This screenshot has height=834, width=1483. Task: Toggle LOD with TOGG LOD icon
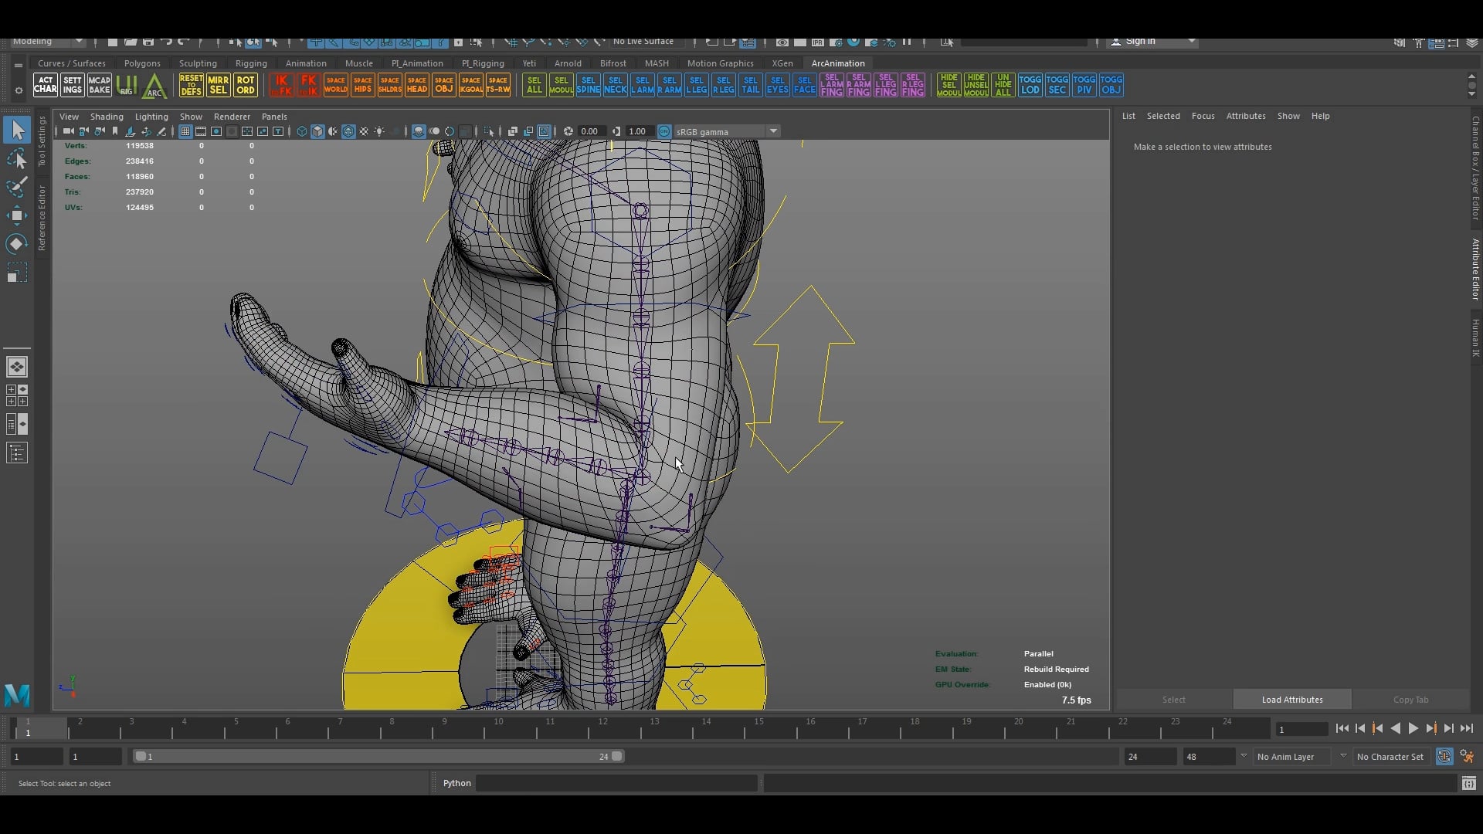click(1030, 85)
